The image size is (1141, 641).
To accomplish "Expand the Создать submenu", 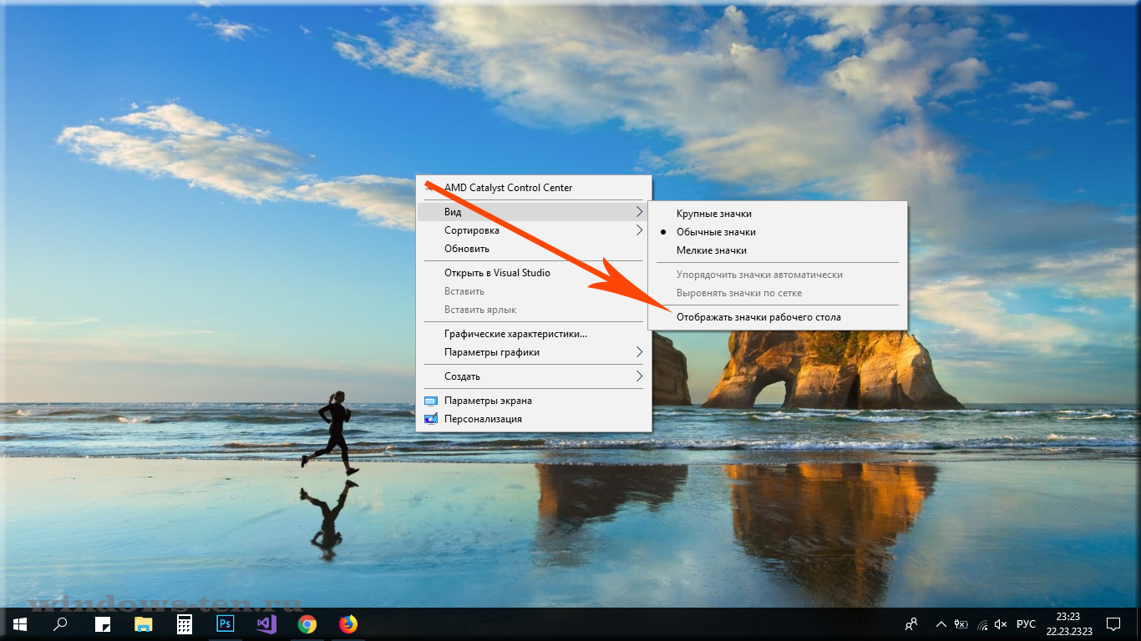I will coord(534,376).
